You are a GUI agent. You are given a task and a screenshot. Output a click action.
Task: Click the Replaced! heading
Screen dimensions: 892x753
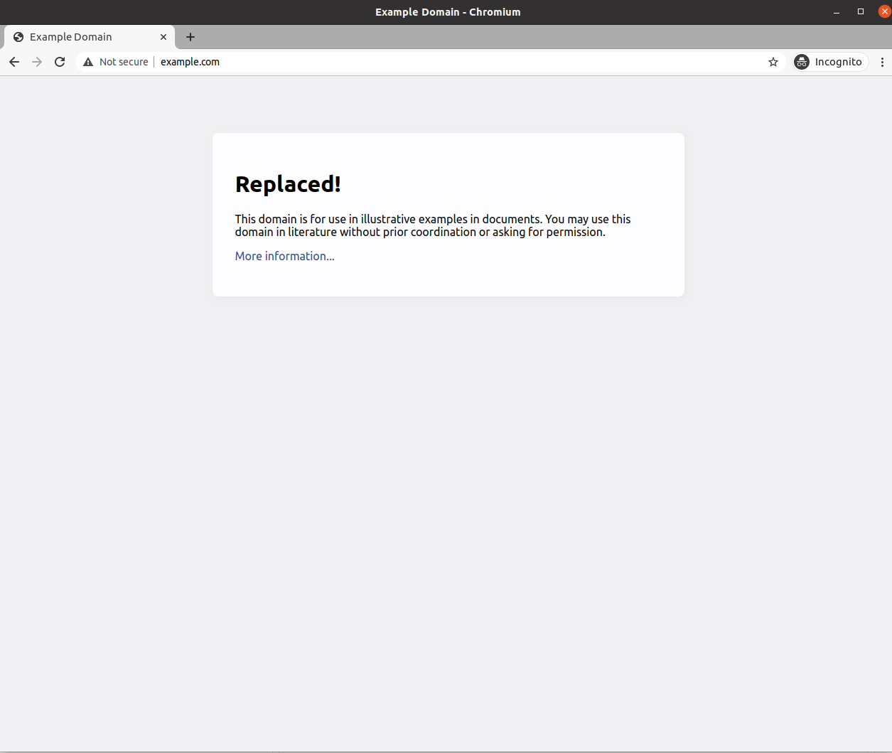click(x=288, y=184)
